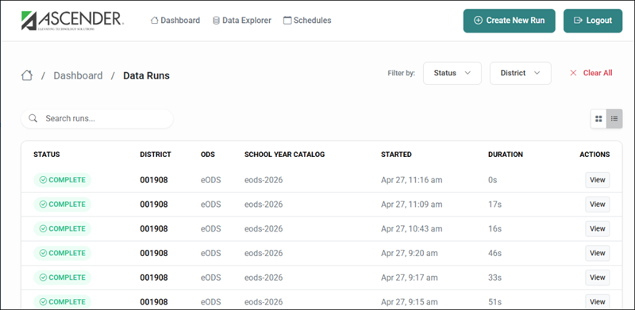635x310 pixels.
Task: Click the Create New Run button
Action: (509, 21)
